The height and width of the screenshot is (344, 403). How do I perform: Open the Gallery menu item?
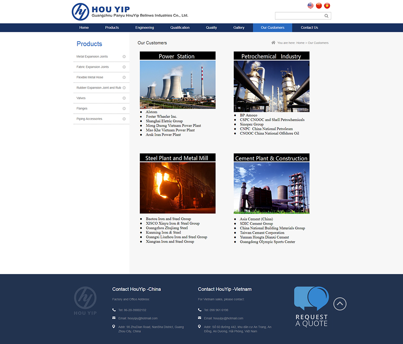239,28
